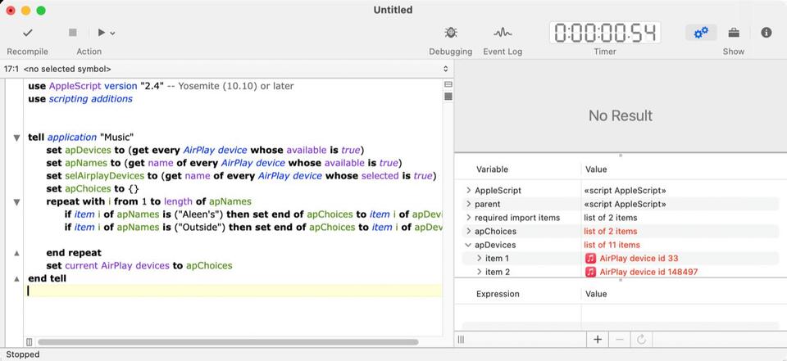This screenshot has height=361, width=787.
Task: Click the "Stopped" status bar text
Action: [23, 354]
